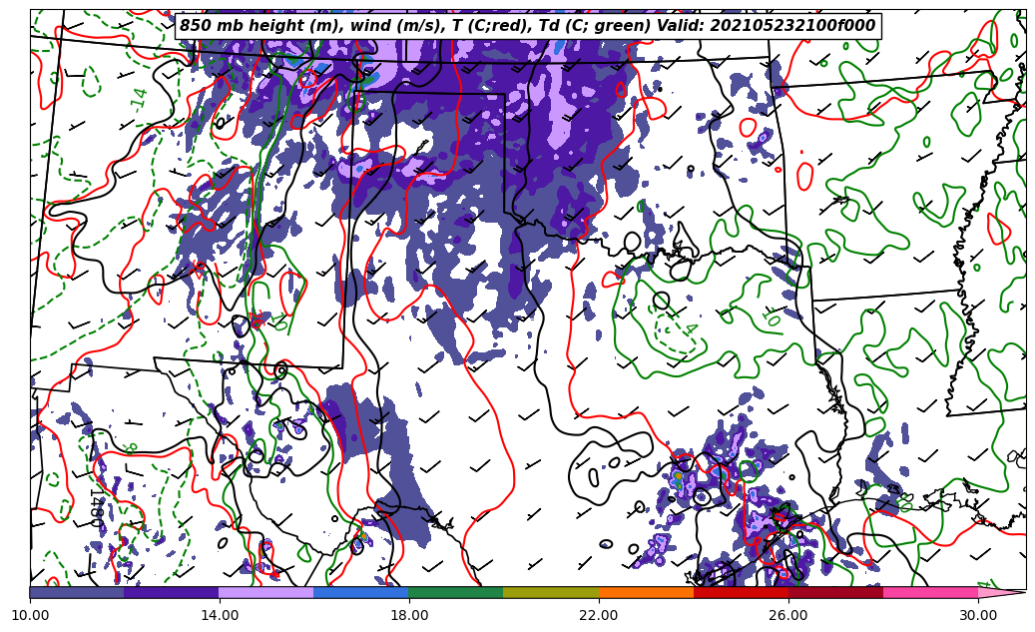Image resolution: width=1035 pixels, height=632 pixels.
Task: Click the blue 16–18 colorbar segment
Action: [x=361, y=592]
